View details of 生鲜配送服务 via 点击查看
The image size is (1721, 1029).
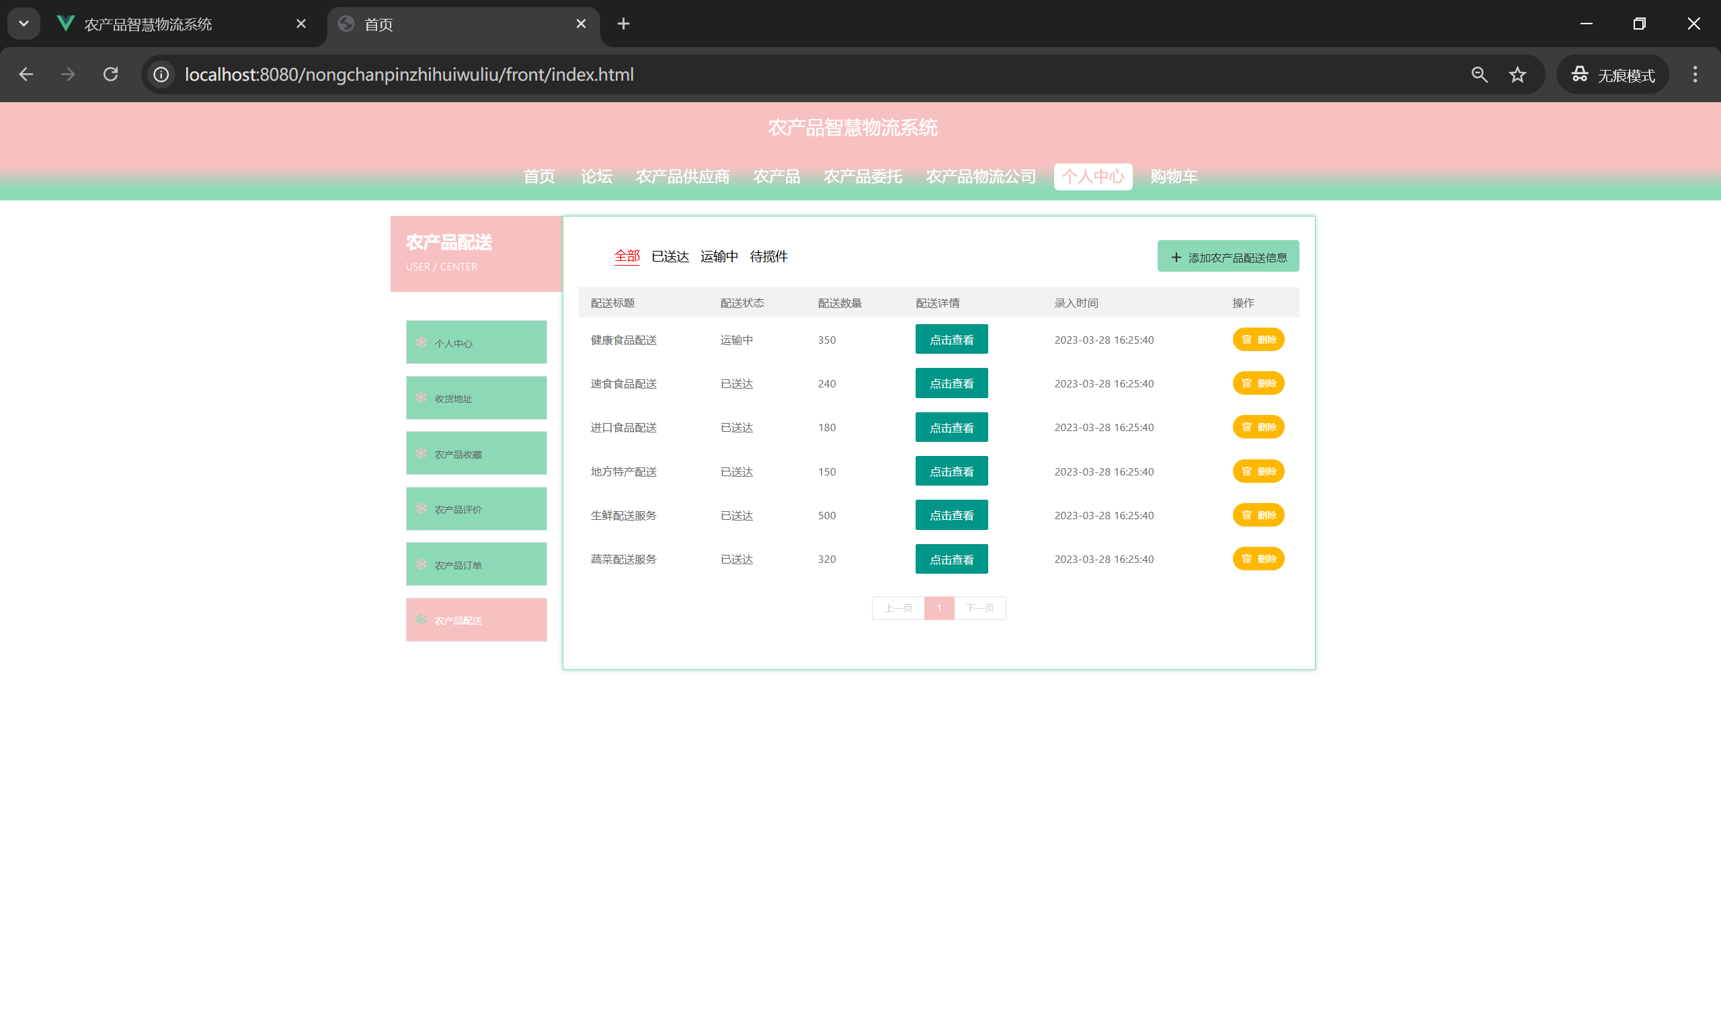tap(951, 515)
